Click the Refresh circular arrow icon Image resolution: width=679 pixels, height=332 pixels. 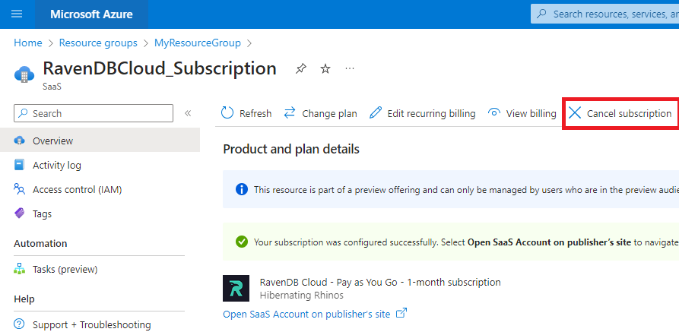pos(227,113)
